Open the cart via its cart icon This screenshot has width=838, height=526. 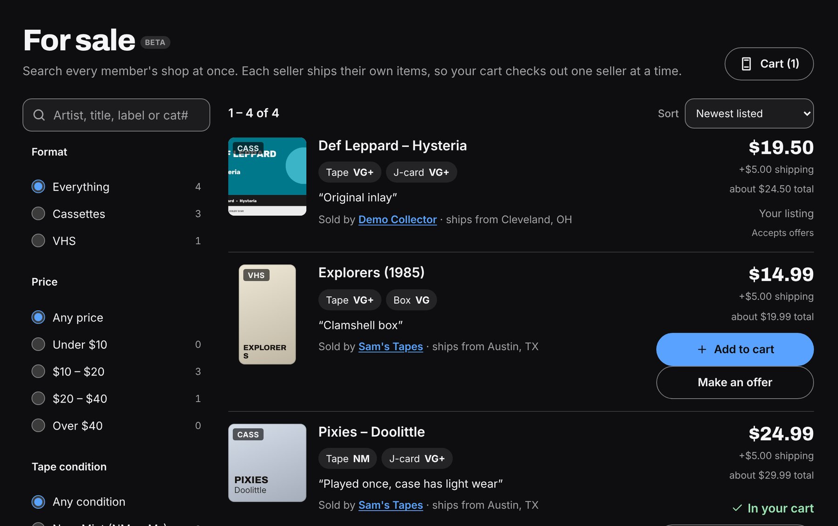point(746,64)
